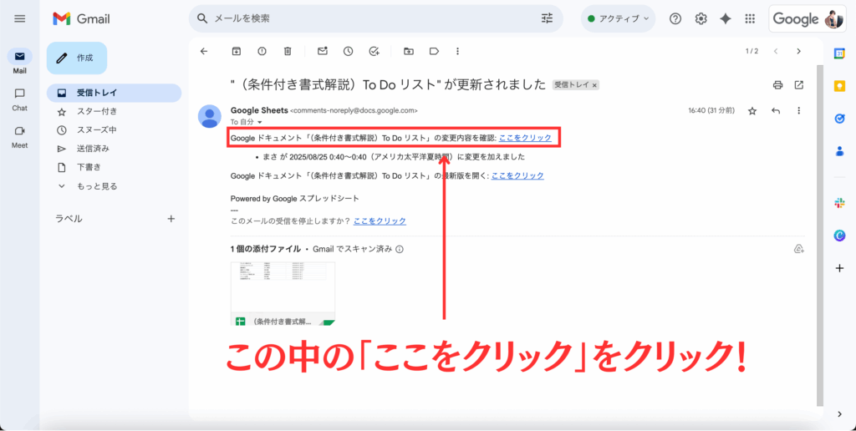Go to older message arrow
The image size is (856, 431).
tap(798, 51)
